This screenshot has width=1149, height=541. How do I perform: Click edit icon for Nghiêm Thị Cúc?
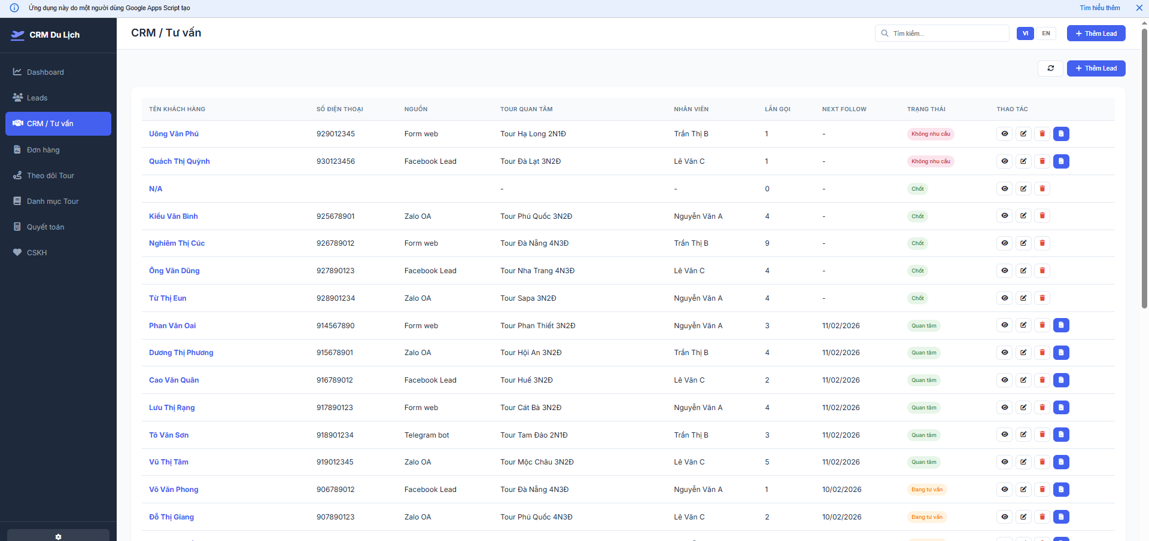tap(1023, 243)
